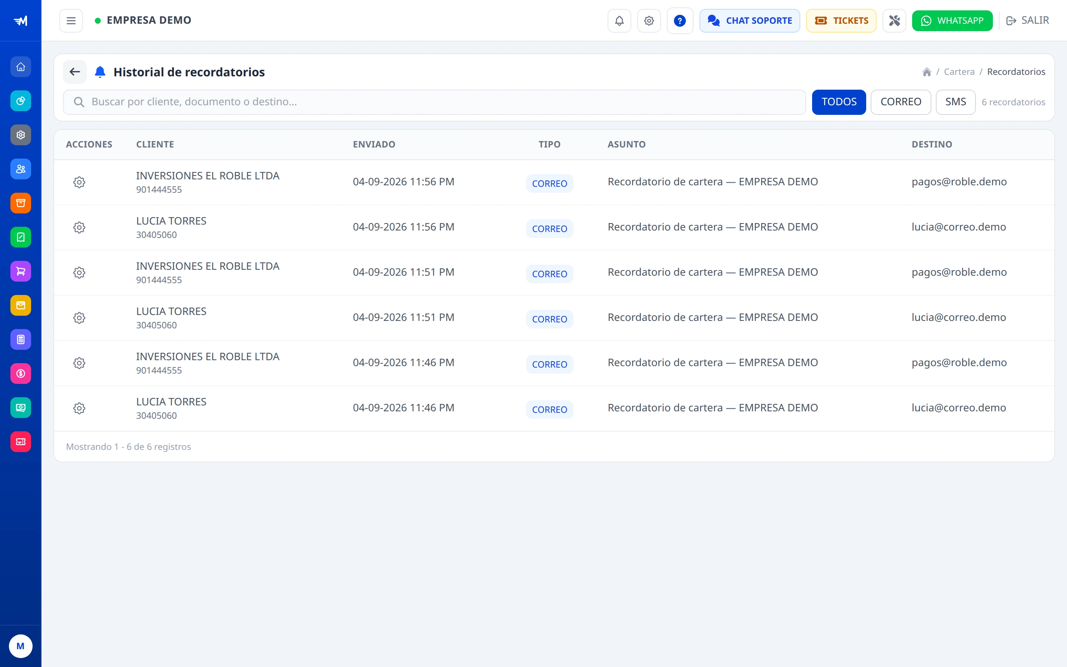Open the home icon in the sidebar
Viewport: 1067px width, 667px height.
tap(21, 67)
